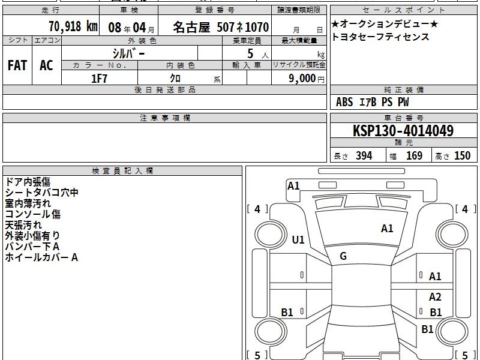This screenshot has width=480, height=360.
Task: Select the A1 mark on the hood
Action: tap(387, 229)
